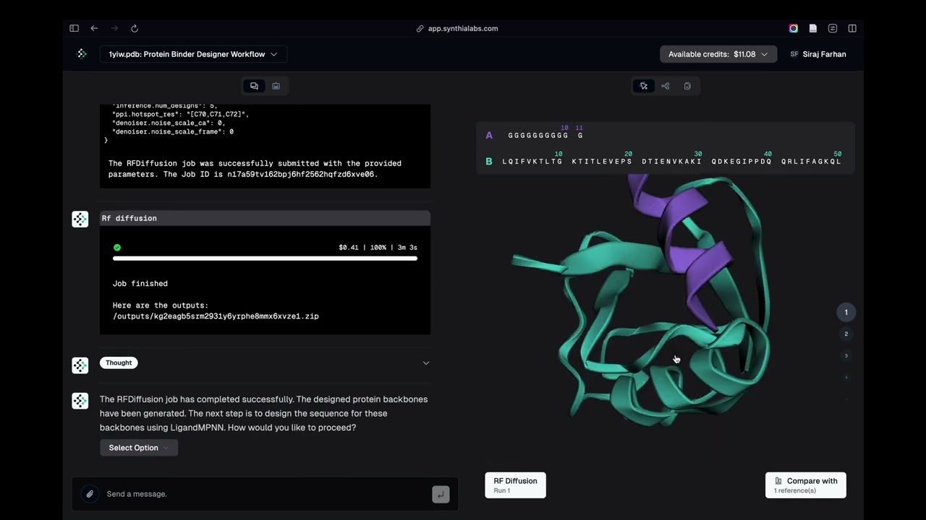This screenshot has height=520, width=926.
Task: Switch to the chat conversation tab
Action: [x=254, y=86]
